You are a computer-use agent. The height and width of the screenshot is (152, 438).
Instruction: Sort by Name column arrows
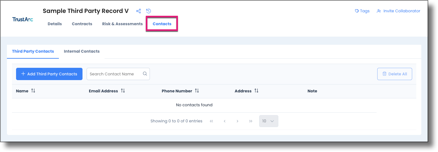(33, 91)
